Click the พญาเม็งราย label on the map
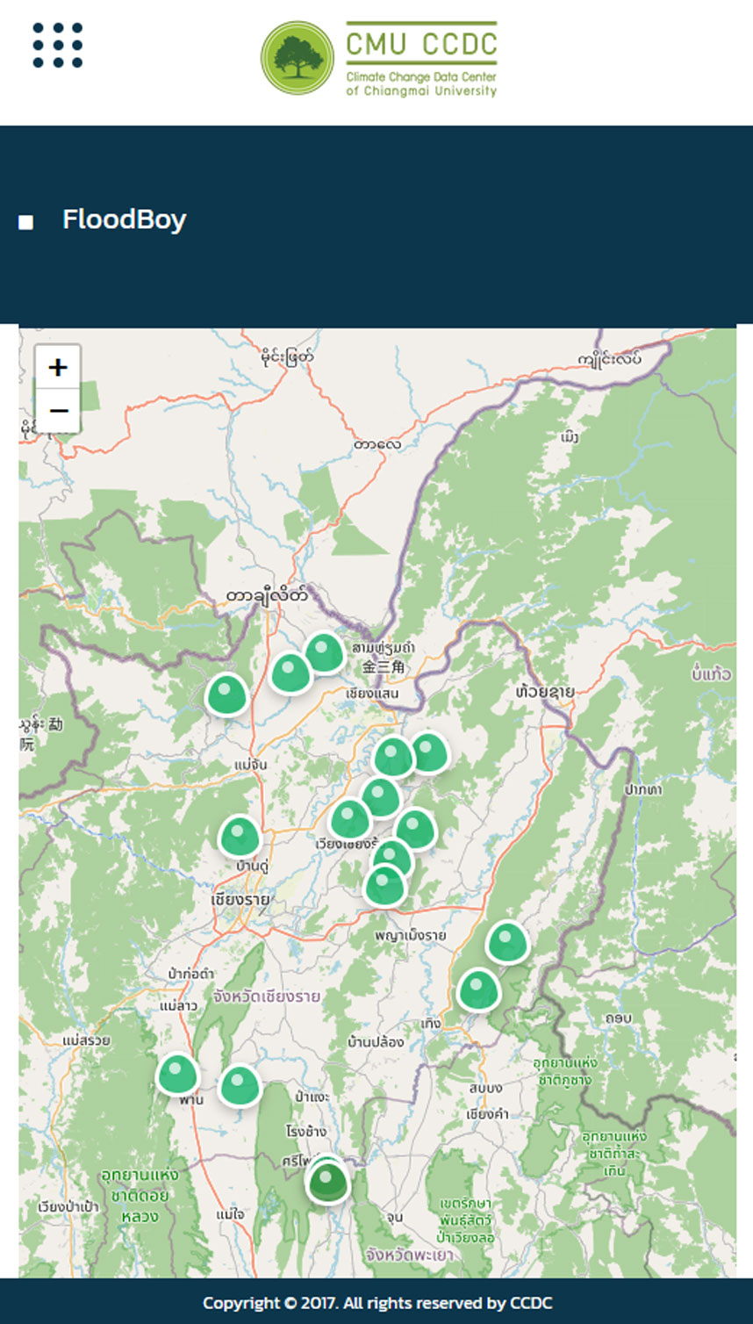The width and height of the screenshot is (753, 1324). point(410,935)
